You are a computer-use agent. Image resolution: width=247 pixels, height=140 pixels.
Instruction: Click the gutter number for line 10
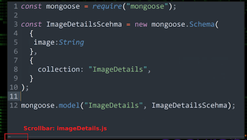tap(13, 87)
